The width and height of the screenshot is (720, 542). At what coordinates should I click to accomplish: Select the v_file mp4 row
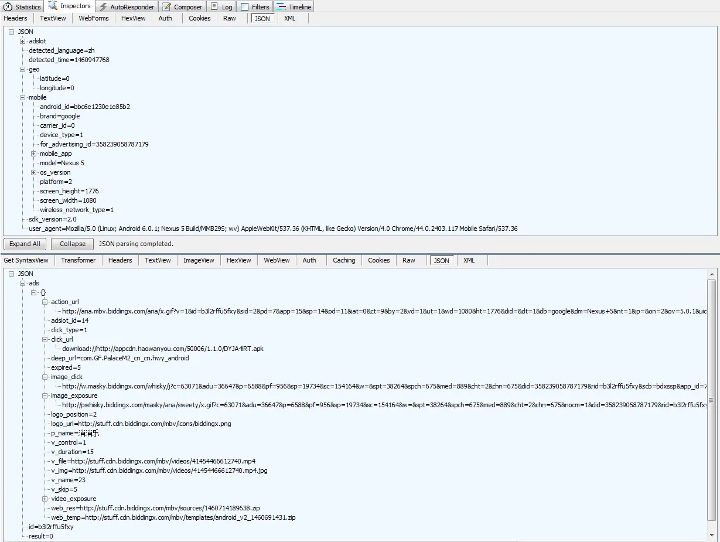[x=153, y=461]
